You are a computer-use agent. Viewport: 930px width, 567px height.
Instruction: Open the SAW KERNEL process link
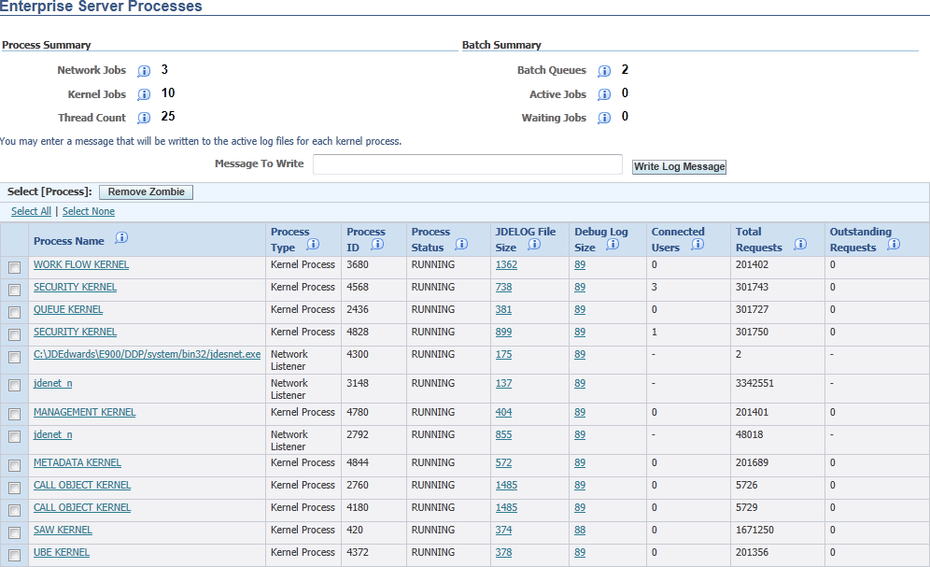click(x=63, y=531)
